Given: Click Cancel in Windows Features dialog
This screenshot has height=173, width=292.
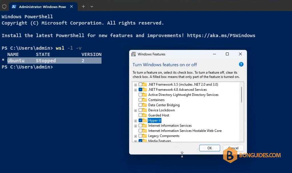Looking at the screenshot, I should click(x=233, y=148).
